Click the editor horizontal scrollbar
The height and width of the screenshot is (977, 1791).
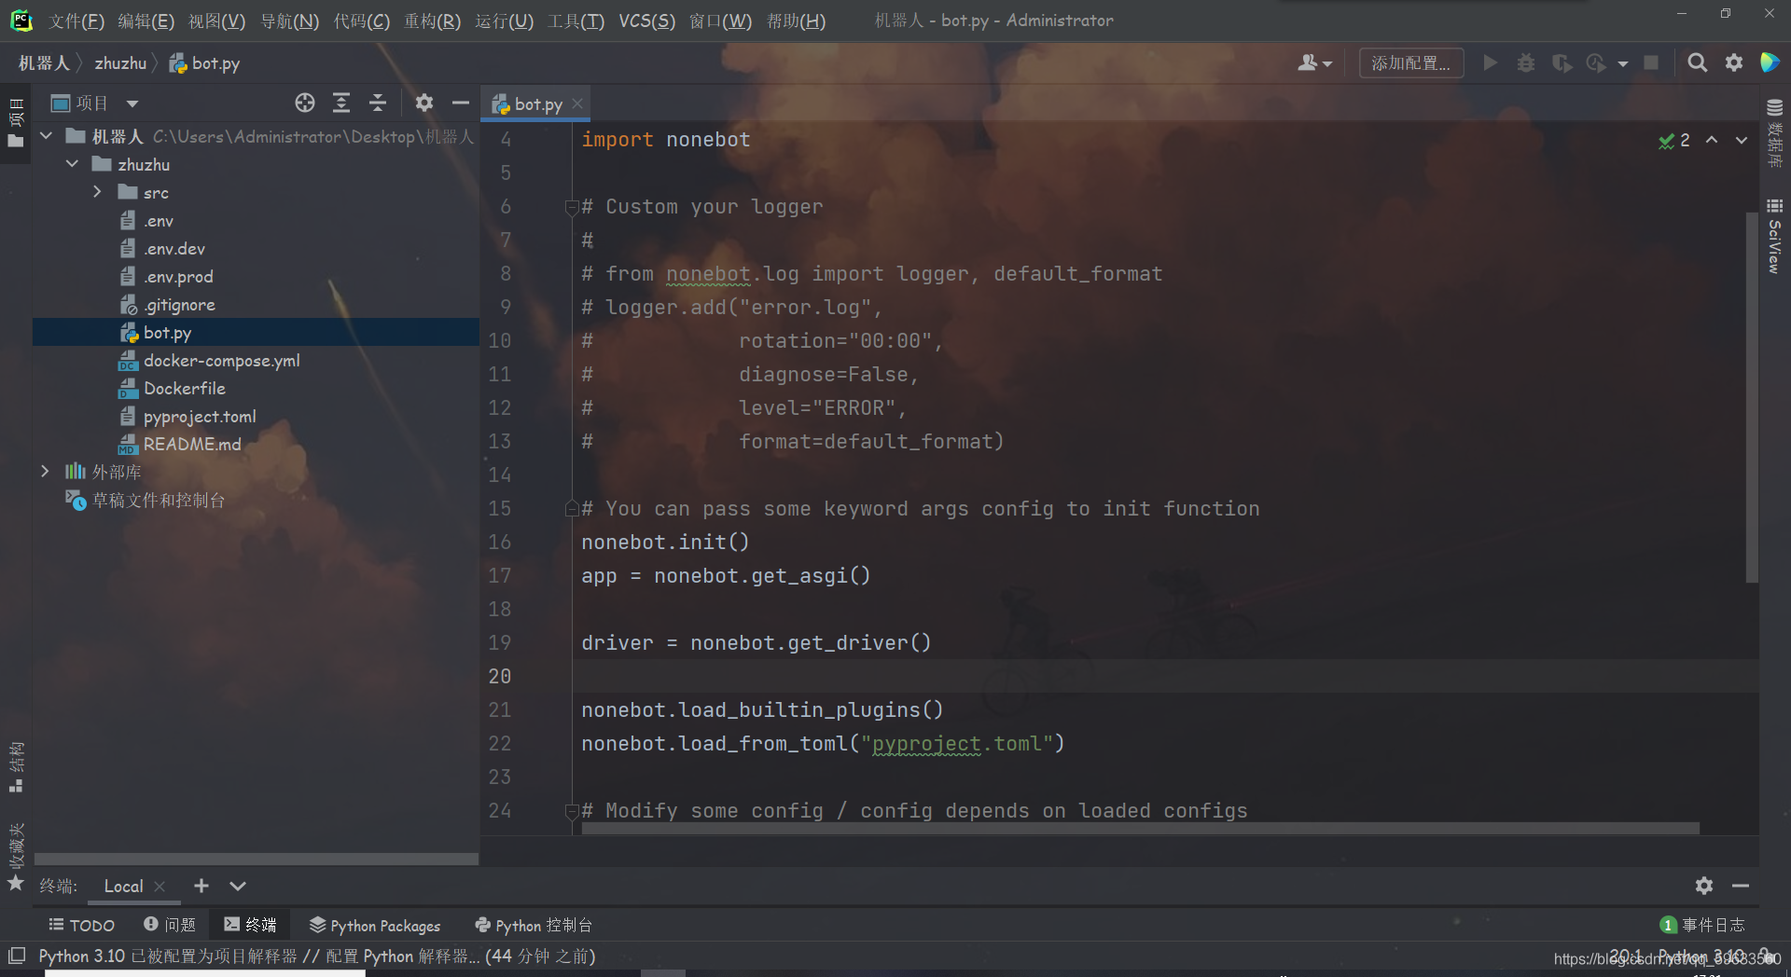(x=1140, y=828)
